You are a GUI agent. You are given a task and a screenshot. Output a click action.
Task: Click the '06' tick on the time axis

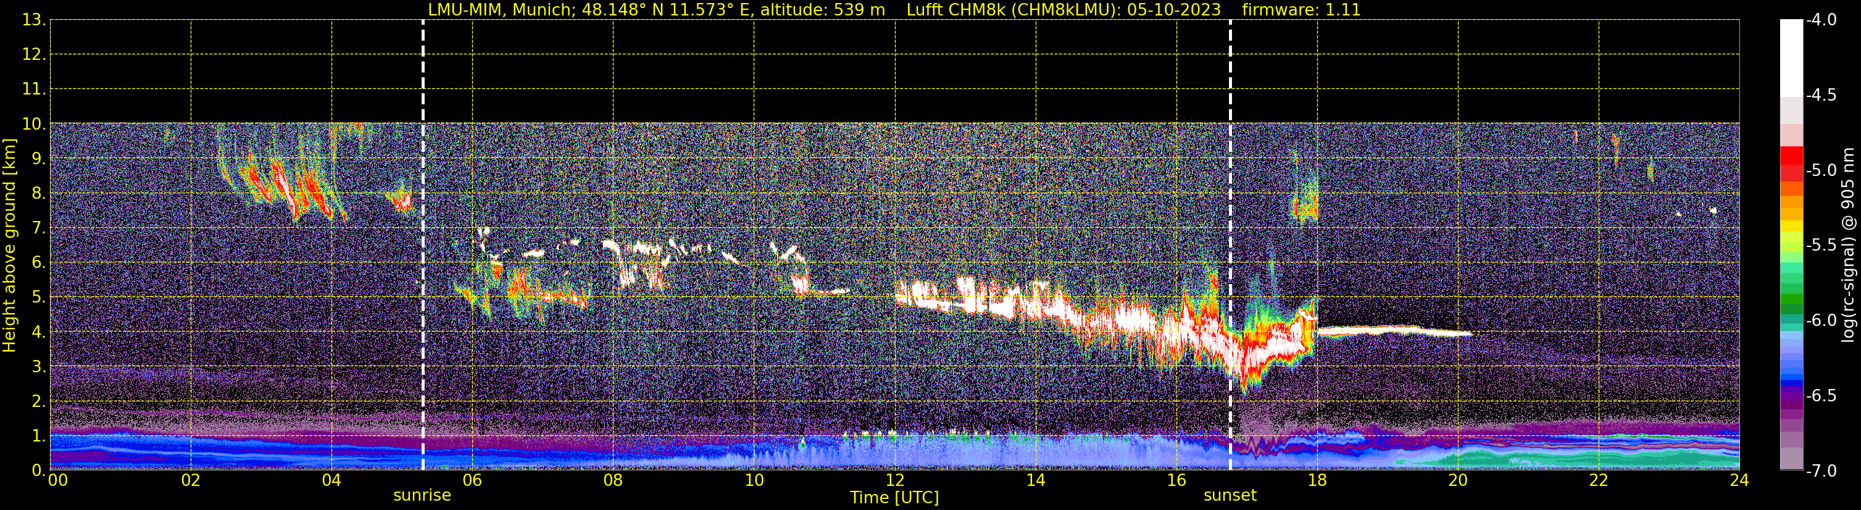coord(472,480)
